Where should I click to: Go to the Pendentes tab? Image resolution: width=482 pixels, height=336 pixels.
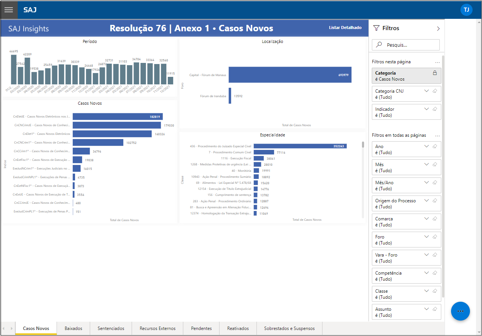click(201, 328)
